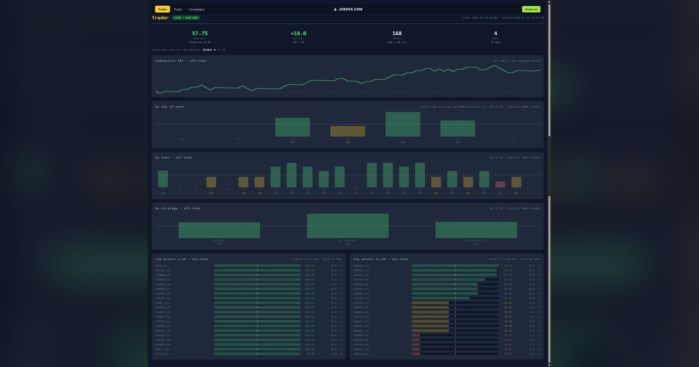
Task: Select the Trader tab
Action: point(163,9)
